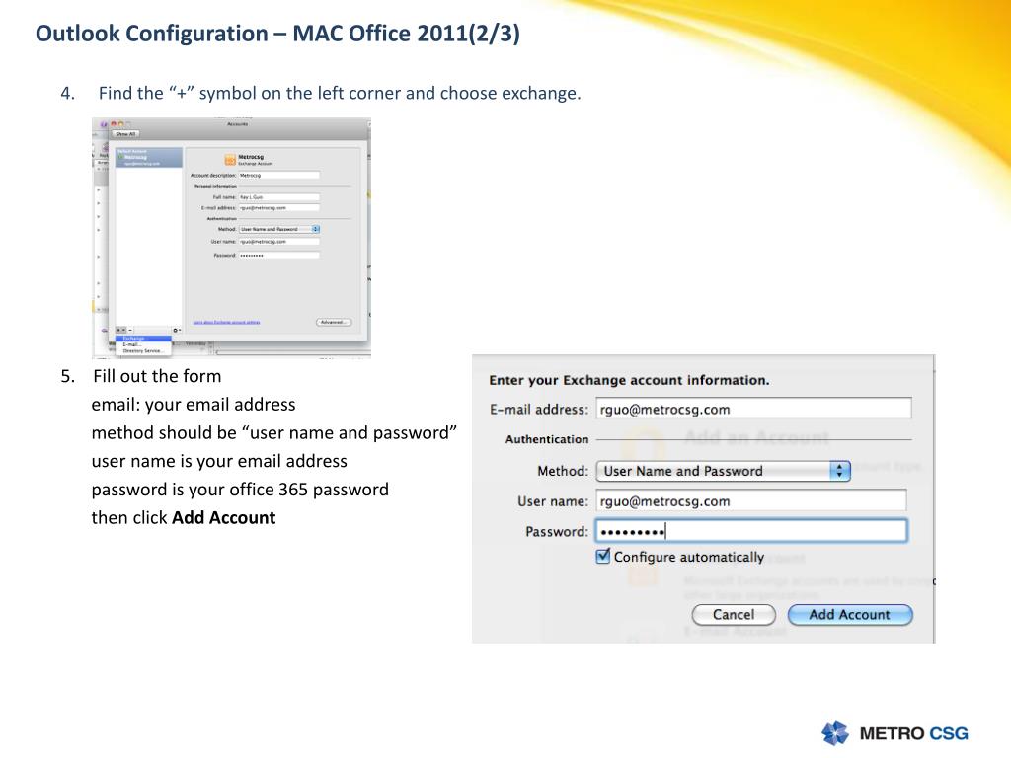Click Cancel in the Exchange dialog
The width and height of the screenshot is (1011, 758).
734,614
